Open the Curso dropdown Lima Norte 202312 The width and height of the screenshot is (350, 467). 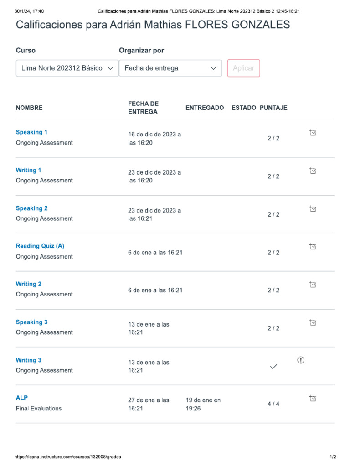pos(67,68)
